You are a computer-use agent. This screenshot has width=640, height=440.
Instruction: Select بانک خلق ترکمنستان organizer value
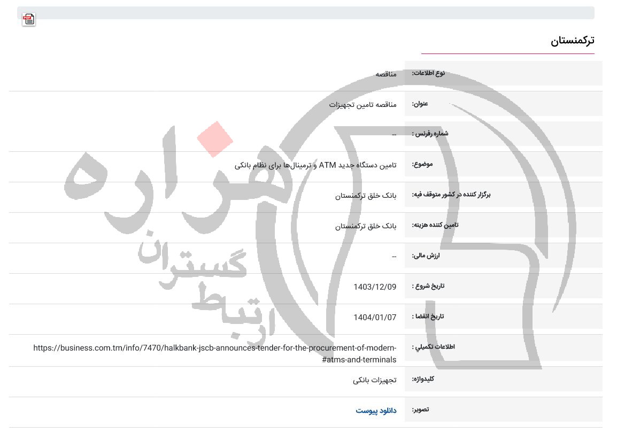pos(366,196)
